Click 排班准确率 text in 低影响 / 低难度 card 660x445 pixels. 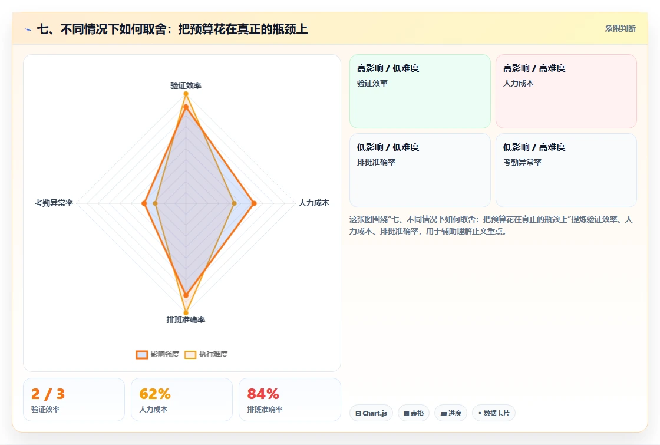(x=376, y=162)
